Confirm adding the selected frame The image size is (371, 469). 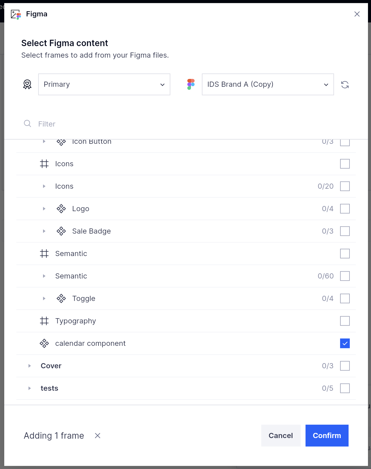(327, 435)
